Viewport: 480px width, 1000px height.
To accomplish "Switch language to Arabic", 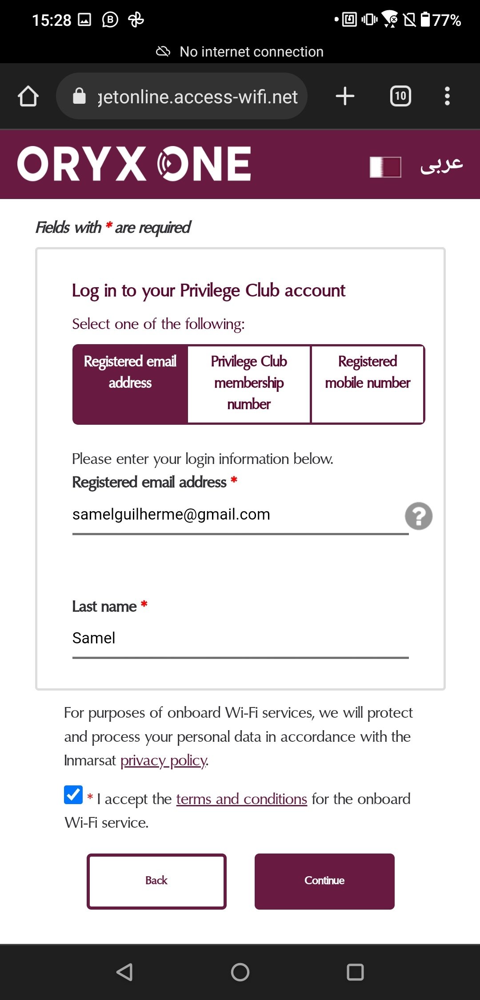I will (x=441, y=165).
